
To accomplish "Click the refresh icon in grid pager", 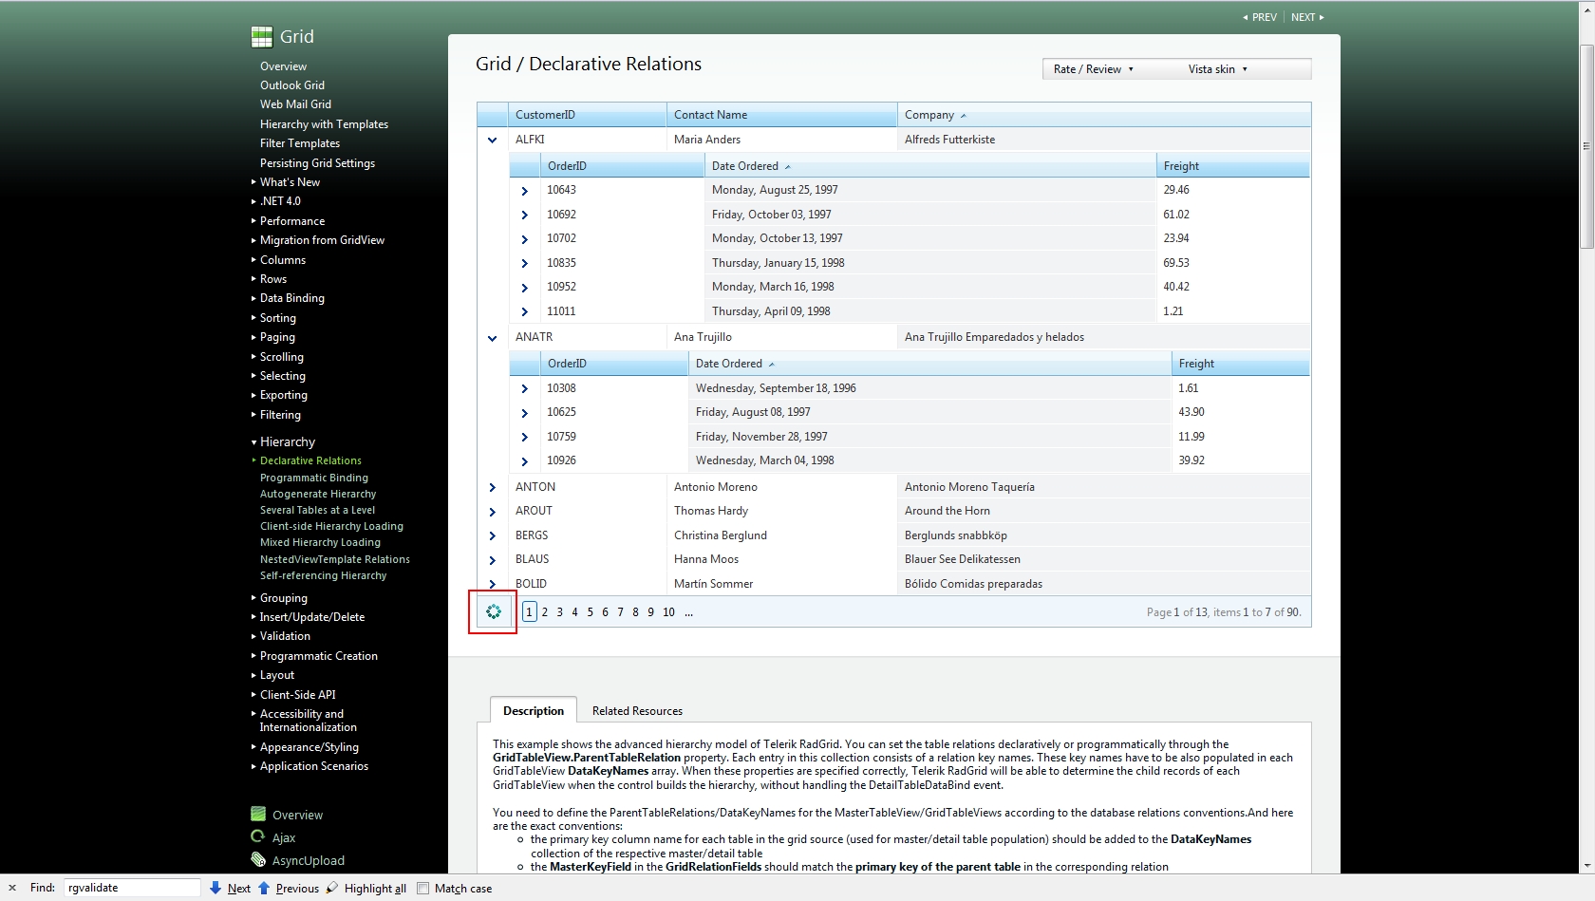I will coord(493,612).
